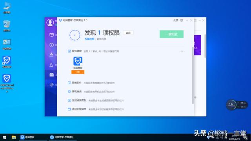This screenshot has width=251, height=141.
Task: Click the 捆绑软件 label
Action: pyautogui.click(x=77, y=83)
